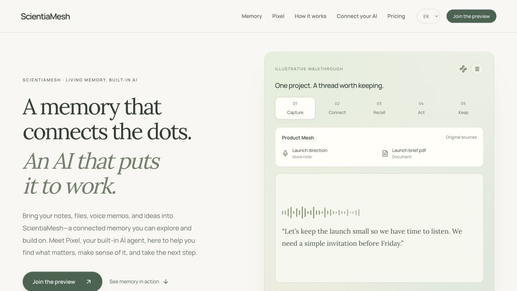Screen dimensions: 517x291
Task: Click the ScientiaMesh logo
Action: point(45,17)
